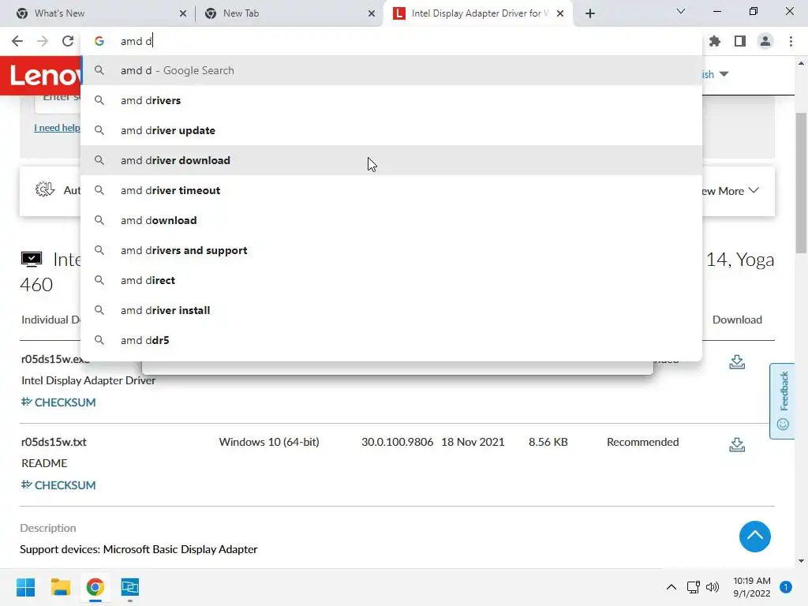Click the 'Intel Display Adapter Driver' description text
Viewport: 808px width, 606px height.
coord(88,380)
